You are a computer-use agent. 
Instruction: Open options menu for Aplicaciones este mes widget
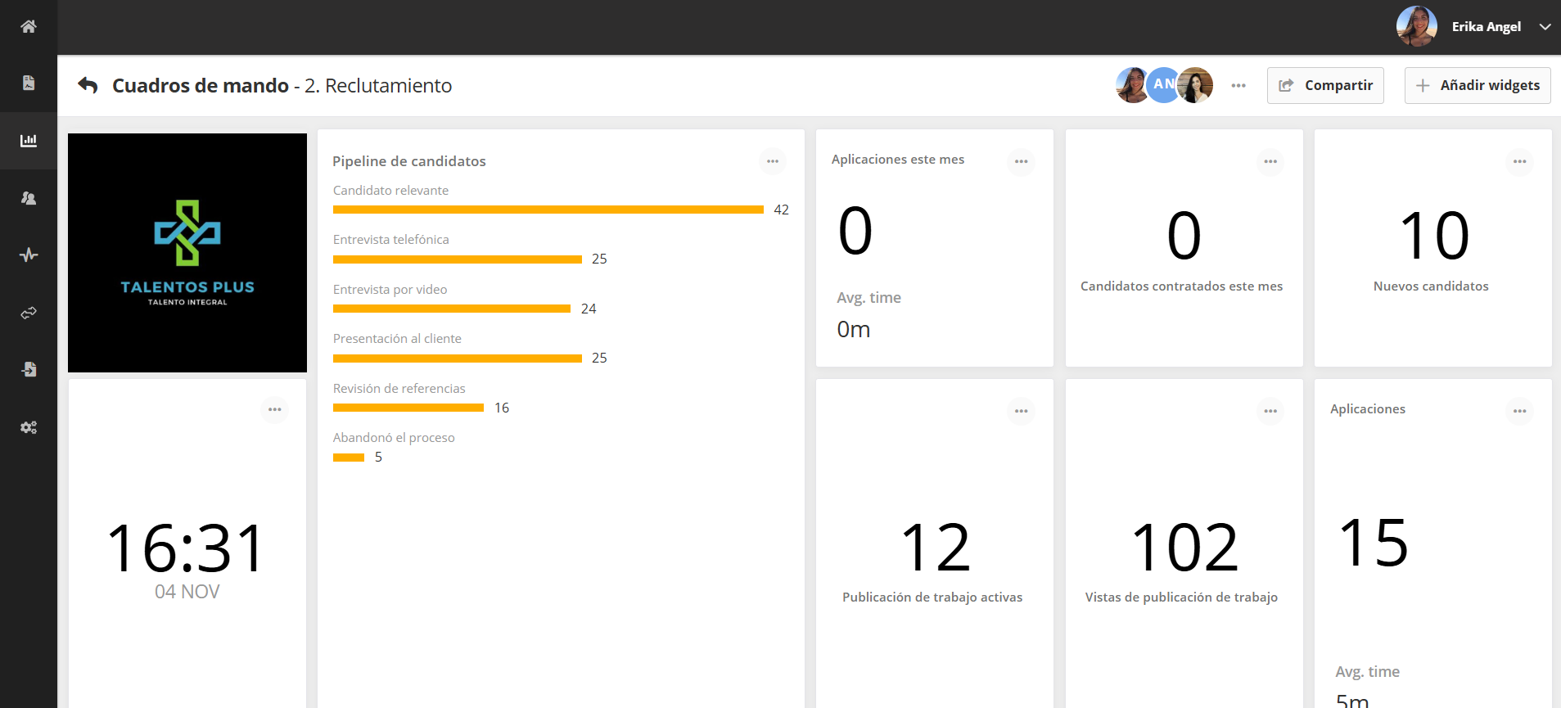click(x=1021, y=161)
